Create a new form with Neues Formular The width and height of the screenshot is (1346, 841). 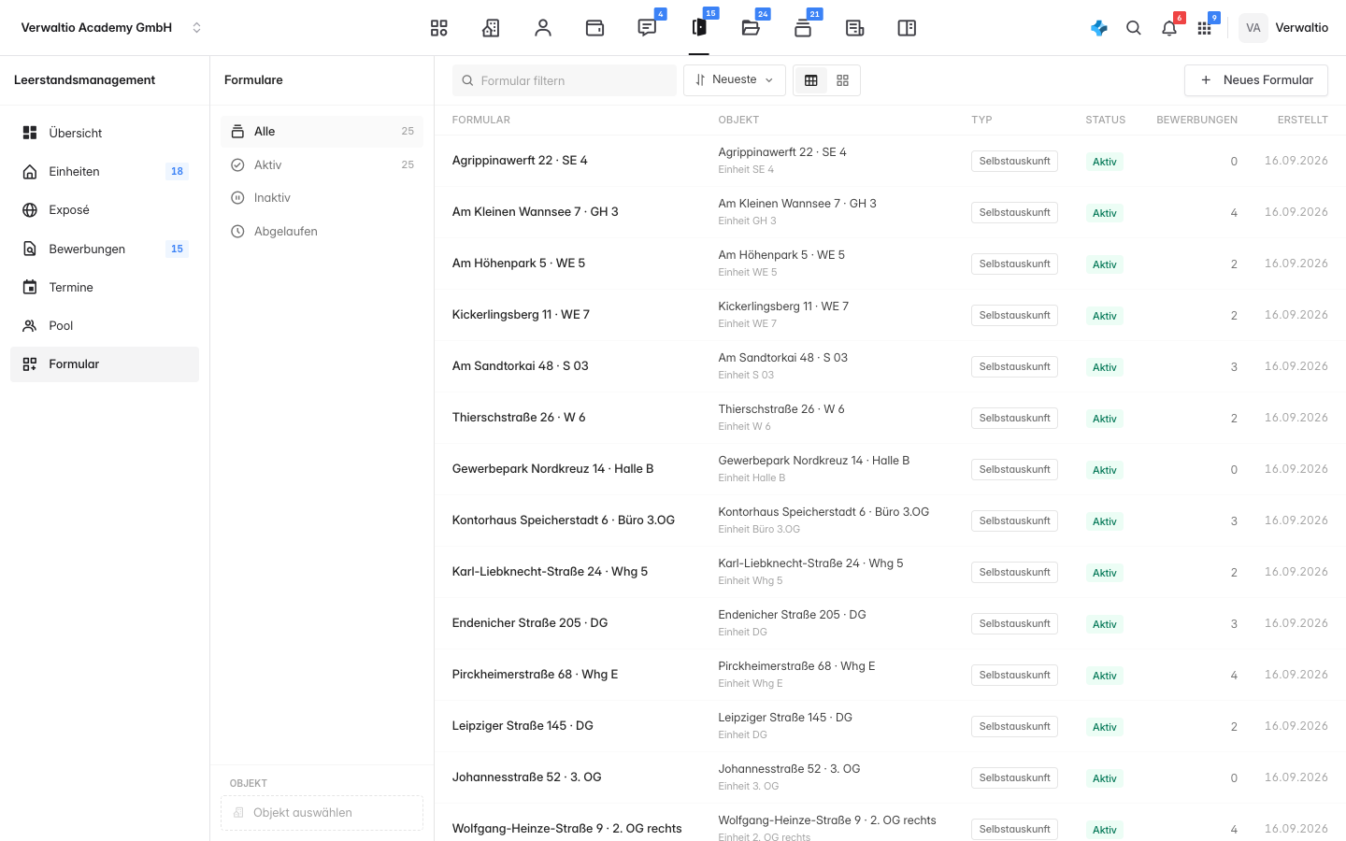point(1256,80)
